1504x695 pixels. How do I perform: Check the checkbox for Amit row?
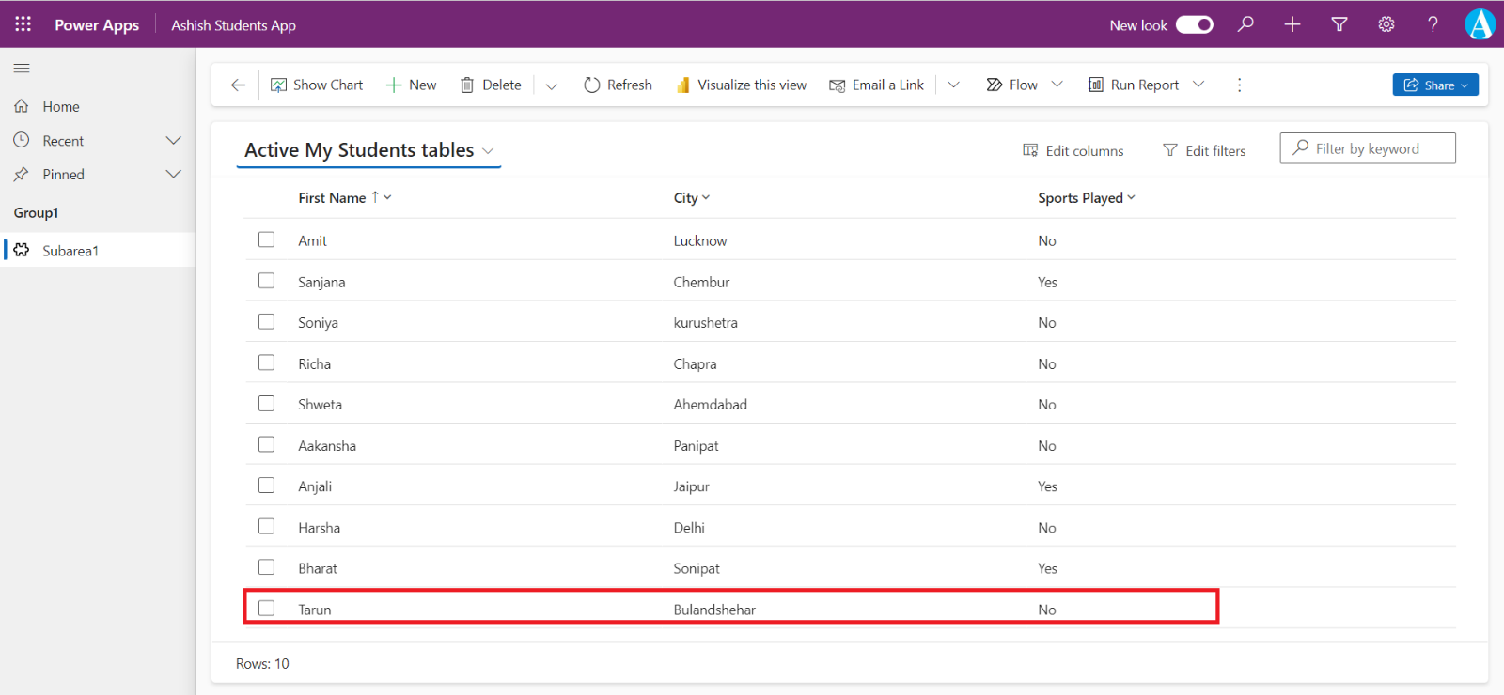(267, 239)
